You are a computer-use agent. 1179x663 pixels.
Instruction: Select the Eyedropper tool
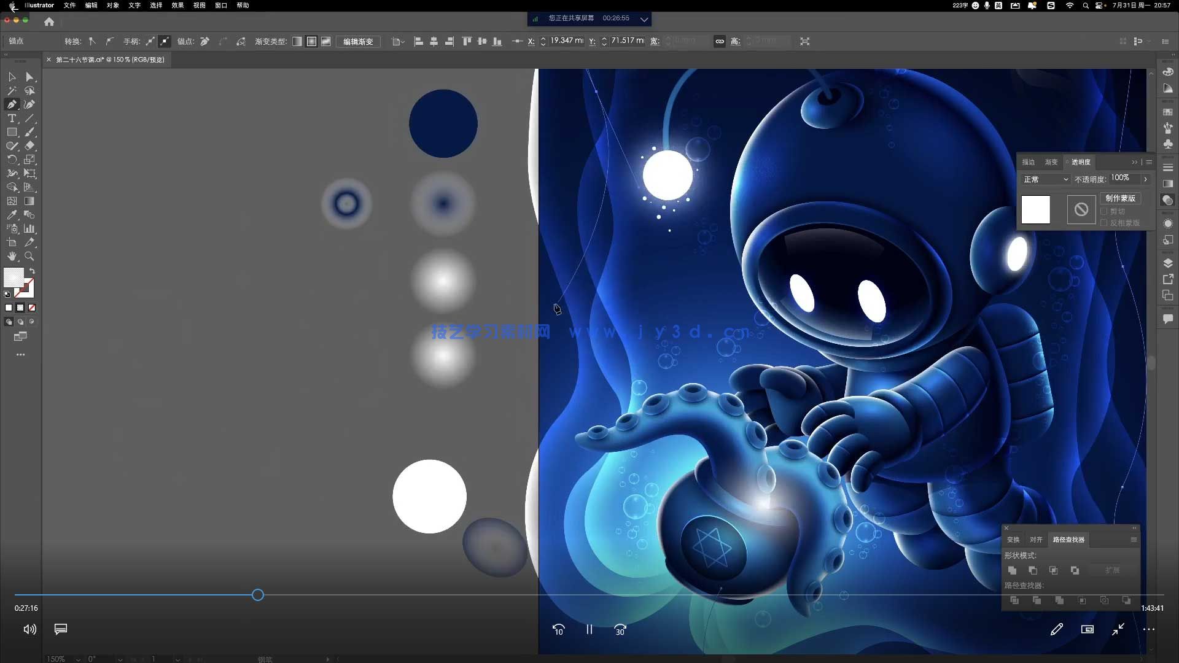(12, 215)
